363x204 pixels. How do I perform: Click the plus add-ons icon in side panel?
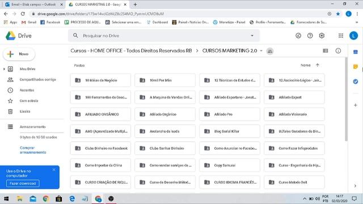pos(356,105)
